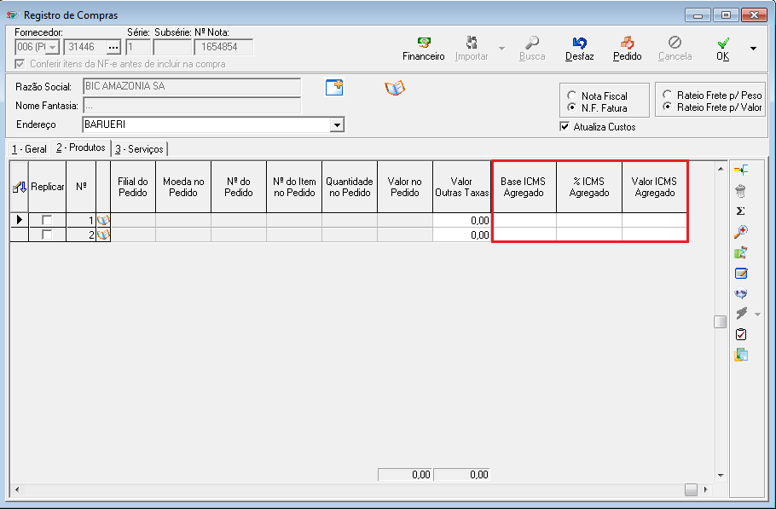Click the Valor ICMS Agregado column header

pos(654,187)
